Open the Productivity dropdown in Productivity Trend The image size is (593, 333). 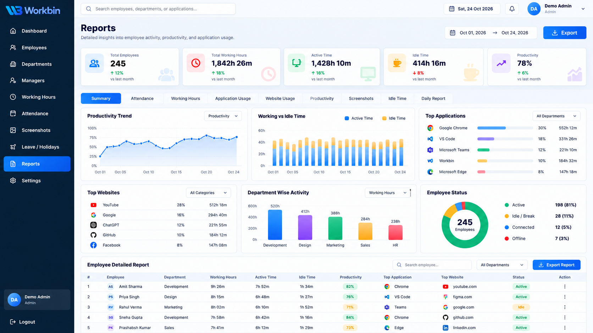(223, 116)
